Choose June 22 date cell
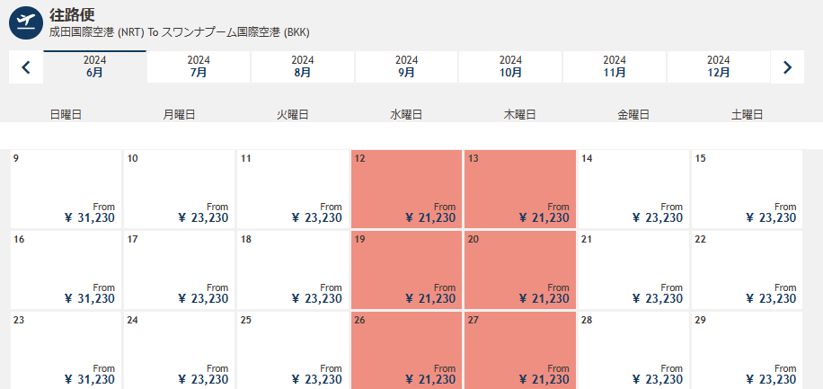Image resolution: width=823 pixels, height=389 pixels. click(746, 270)
